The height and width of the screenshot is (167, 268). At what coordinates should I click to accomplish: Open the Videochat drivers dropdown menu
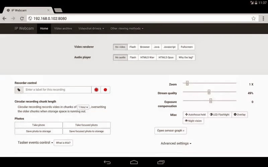pos(91,28)
